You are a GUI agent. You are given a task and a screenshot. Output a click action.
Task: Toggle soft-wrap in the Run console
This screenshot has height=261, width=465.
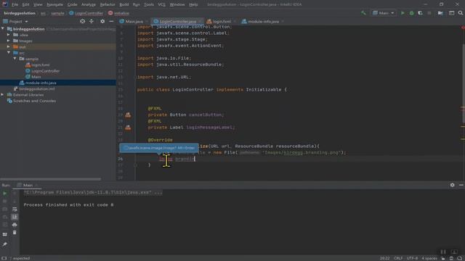point(15,210)
